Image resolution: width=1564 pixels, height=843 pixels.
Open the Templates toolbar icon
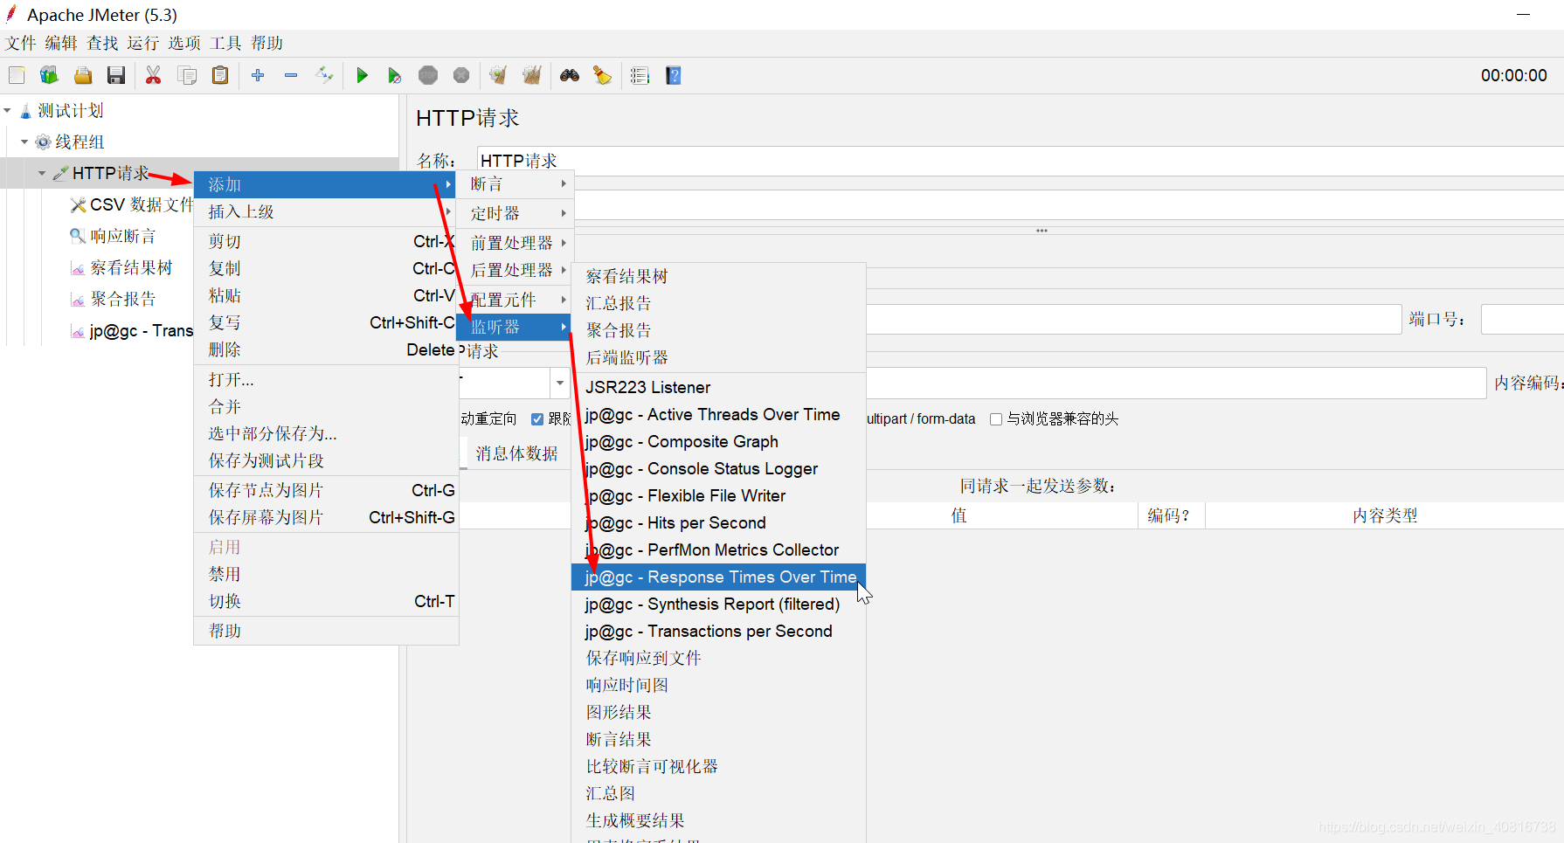click(49, 76)
